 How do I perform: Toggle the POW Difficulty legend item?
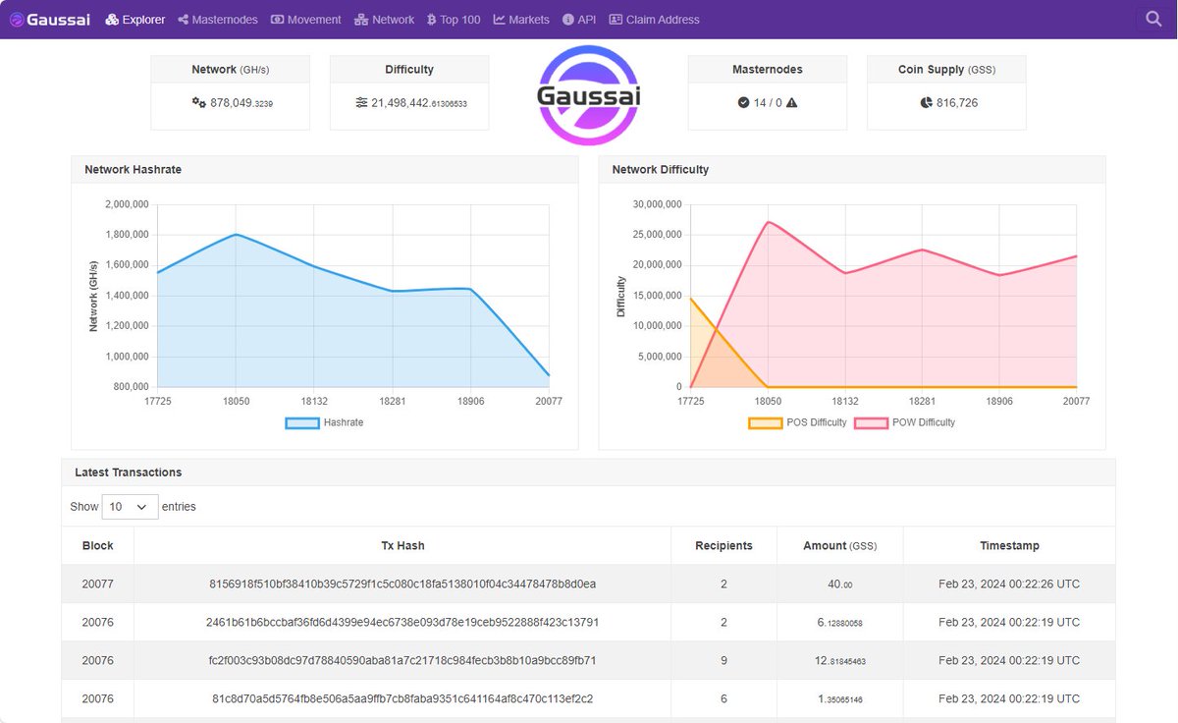click(x=905, y=422)
